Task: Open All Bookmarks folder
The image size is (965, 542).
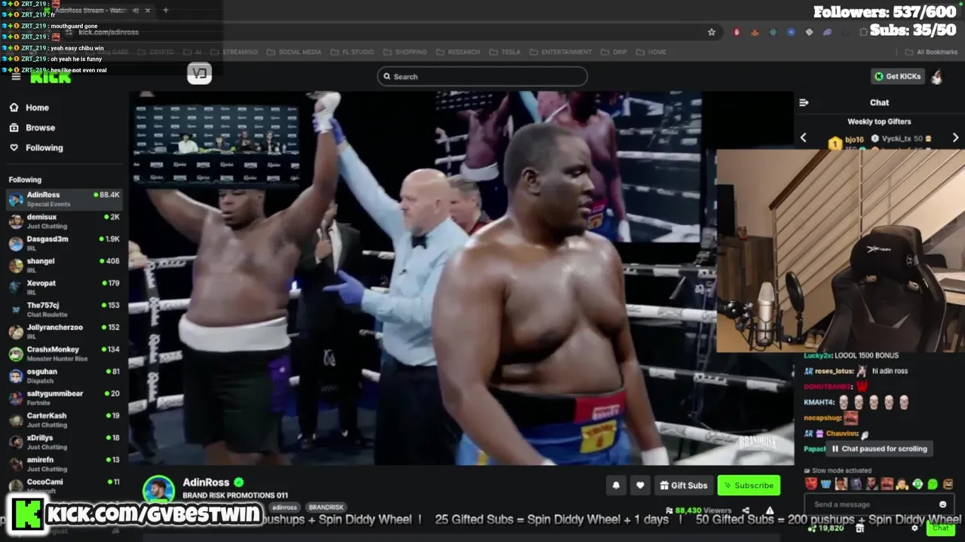Action: [x=931, y=52]
